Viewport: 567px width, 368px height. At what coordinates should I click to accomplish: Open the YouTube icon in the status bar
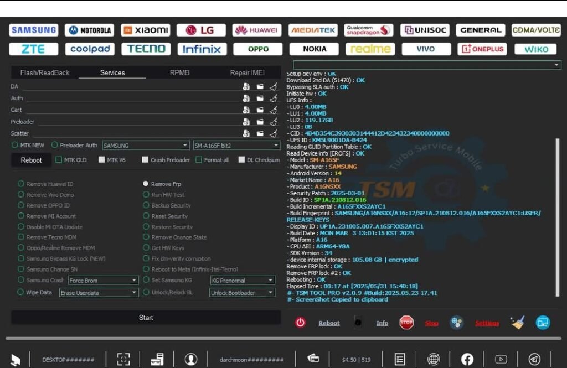click(501, 359)
